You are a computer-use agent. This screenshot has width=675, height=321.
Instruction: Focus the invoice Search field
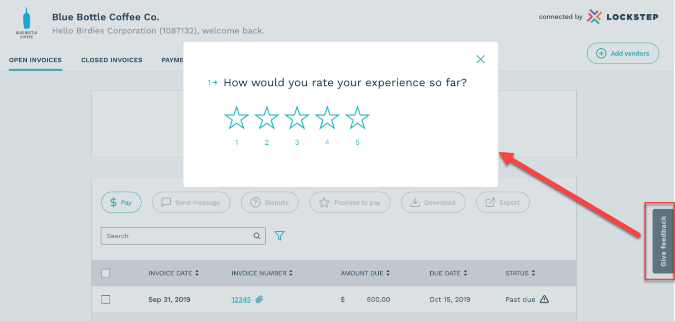tap(177, 236)
